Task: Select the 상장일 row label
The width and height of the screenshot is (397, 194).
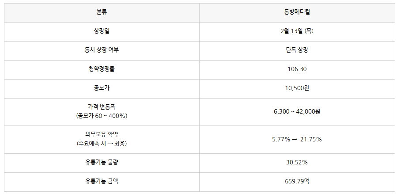Action: click(102, 32)
